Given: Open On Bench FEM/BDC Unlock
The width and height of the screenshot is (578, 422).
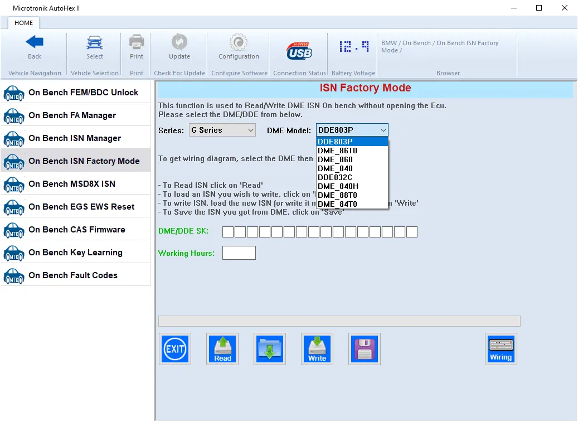Looking at the screenshot, I should point(76,93).
